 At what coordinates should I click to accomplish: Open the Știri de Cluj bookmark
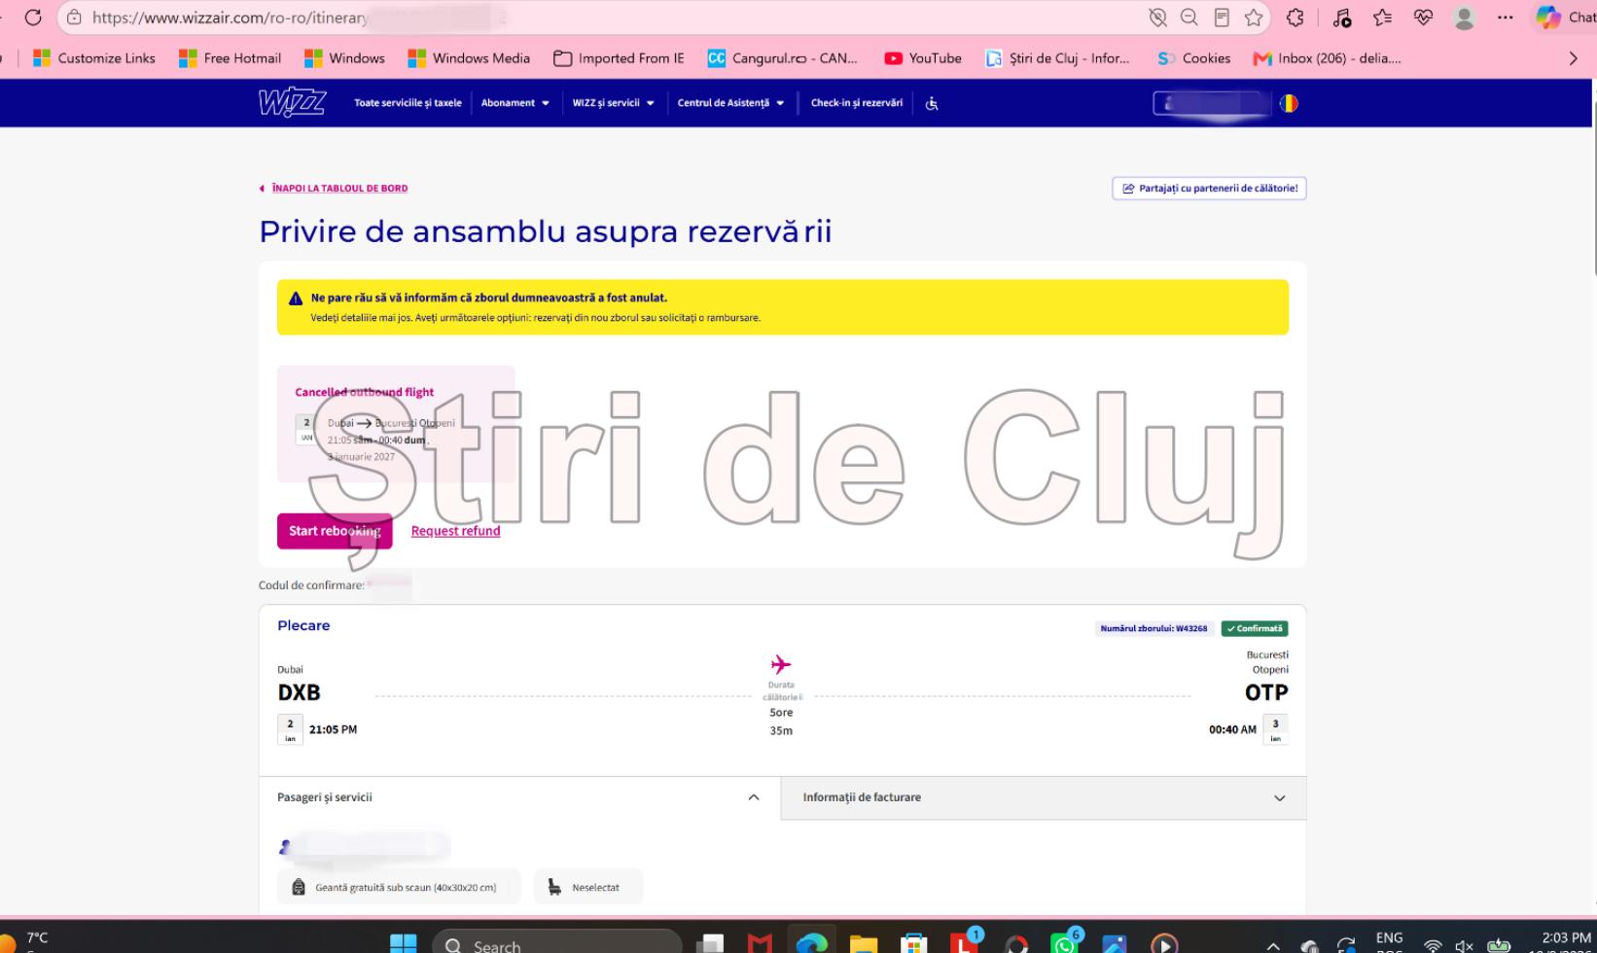[x=1058, y=58]
